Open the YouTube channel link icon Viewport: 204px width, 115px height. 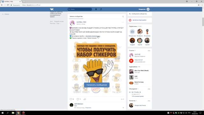pos(131,61)
